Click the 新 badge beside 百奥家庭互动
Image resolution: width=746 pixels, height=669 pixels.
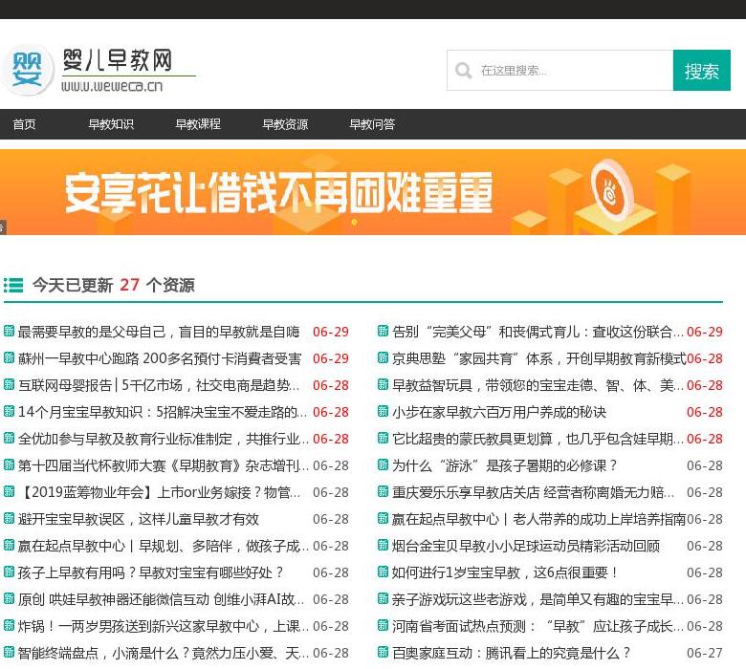(x=383, y=652)
